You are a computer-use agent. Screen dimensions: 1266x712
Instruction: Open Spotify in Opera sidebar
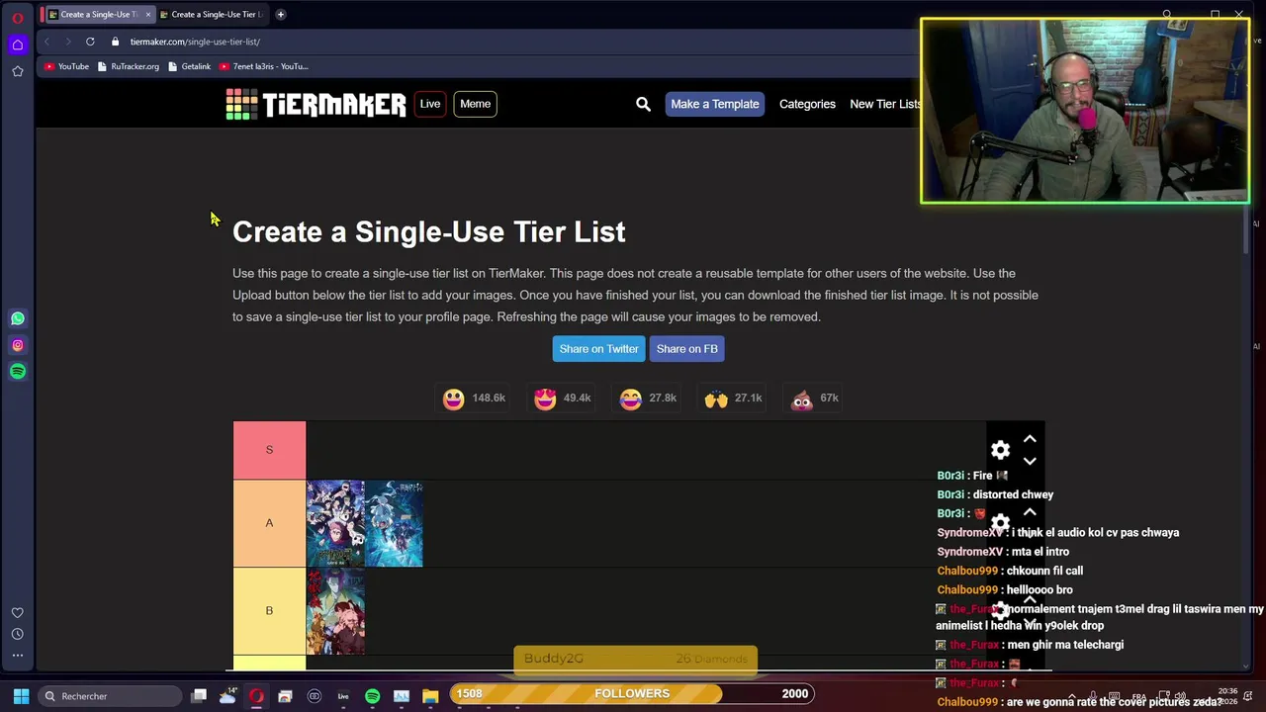[17, 371]
